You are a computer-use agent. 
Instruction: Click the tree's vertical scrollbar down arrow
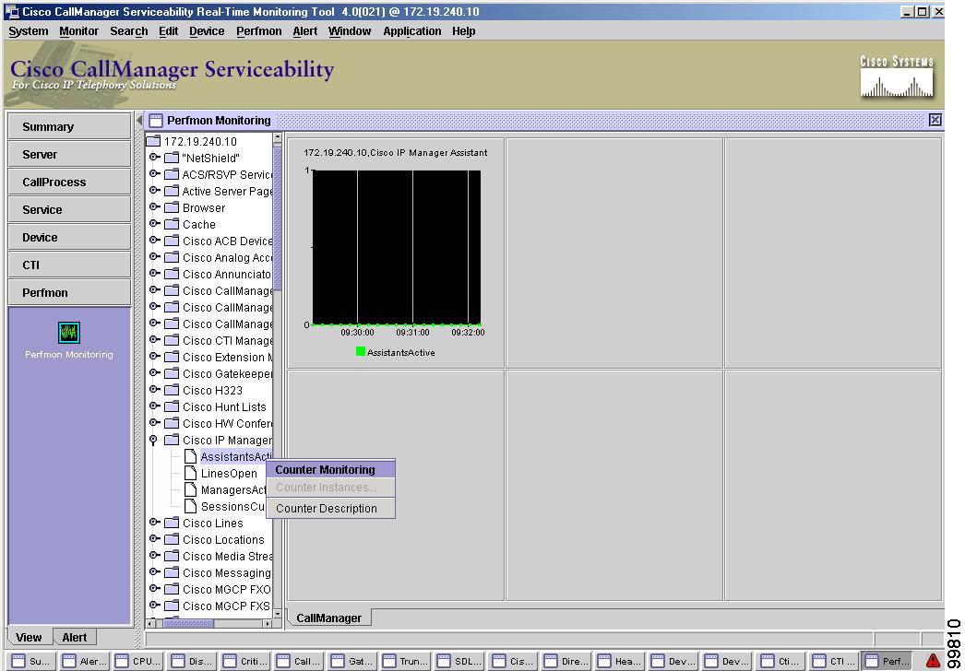277,613
